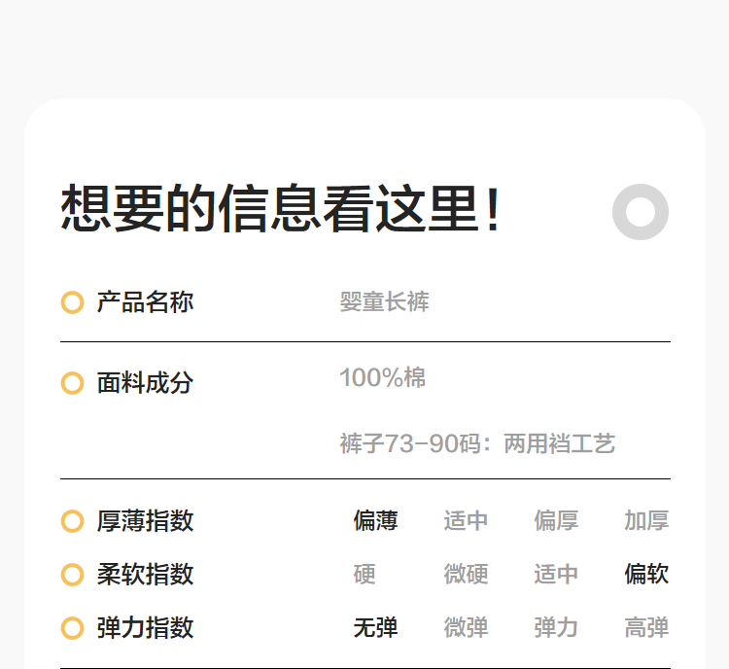The height and width of the screenshot is (669, 729).
Task: Click the 婴童长裤 product name text
Action: point(384,302)
